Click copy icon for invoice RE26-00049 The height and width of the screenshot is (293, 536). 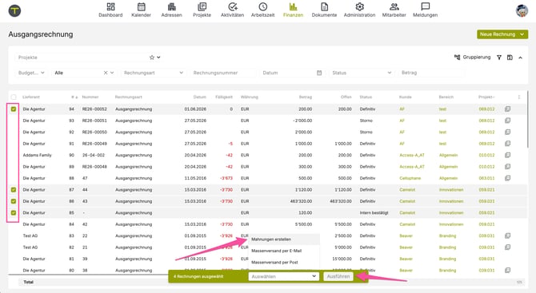[508, 144]
